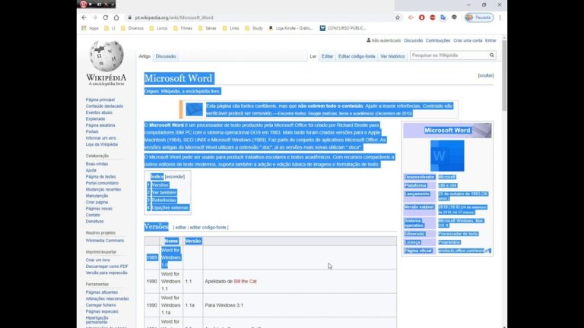
Task: Open the Processador de texto infobox link
Action: pyautogui.click(x=458, y=234)
